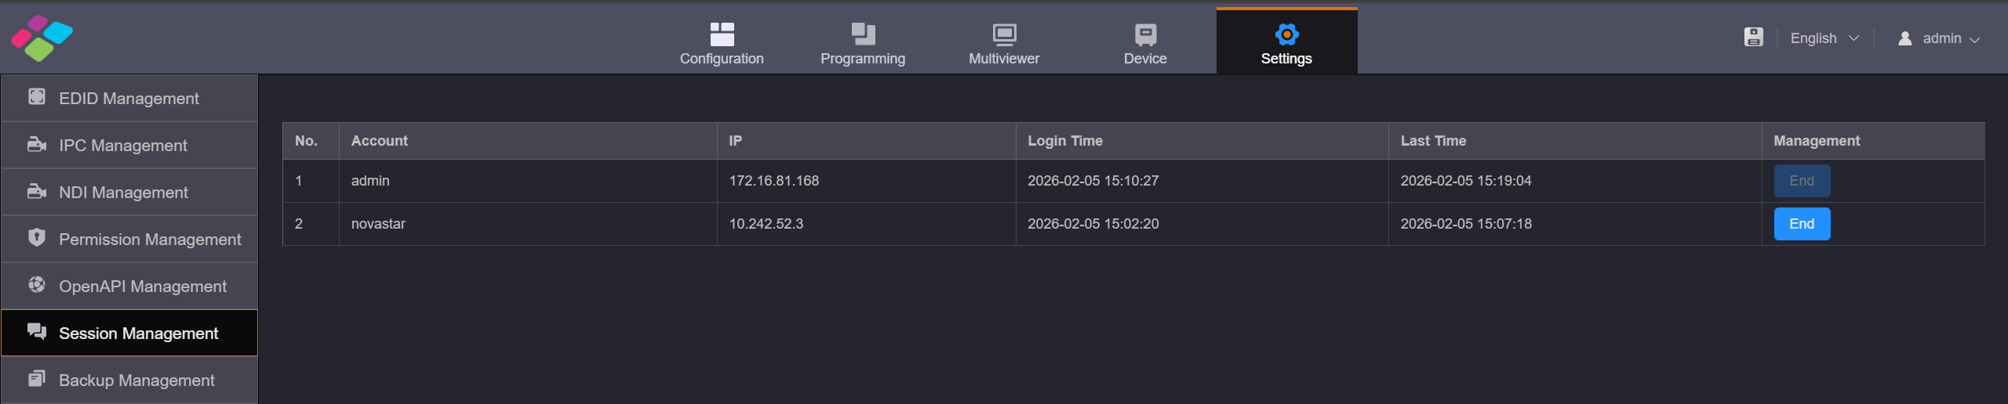Switch to the Programming tab
Screen dimensions: 2008x404
tap(862, 43)
